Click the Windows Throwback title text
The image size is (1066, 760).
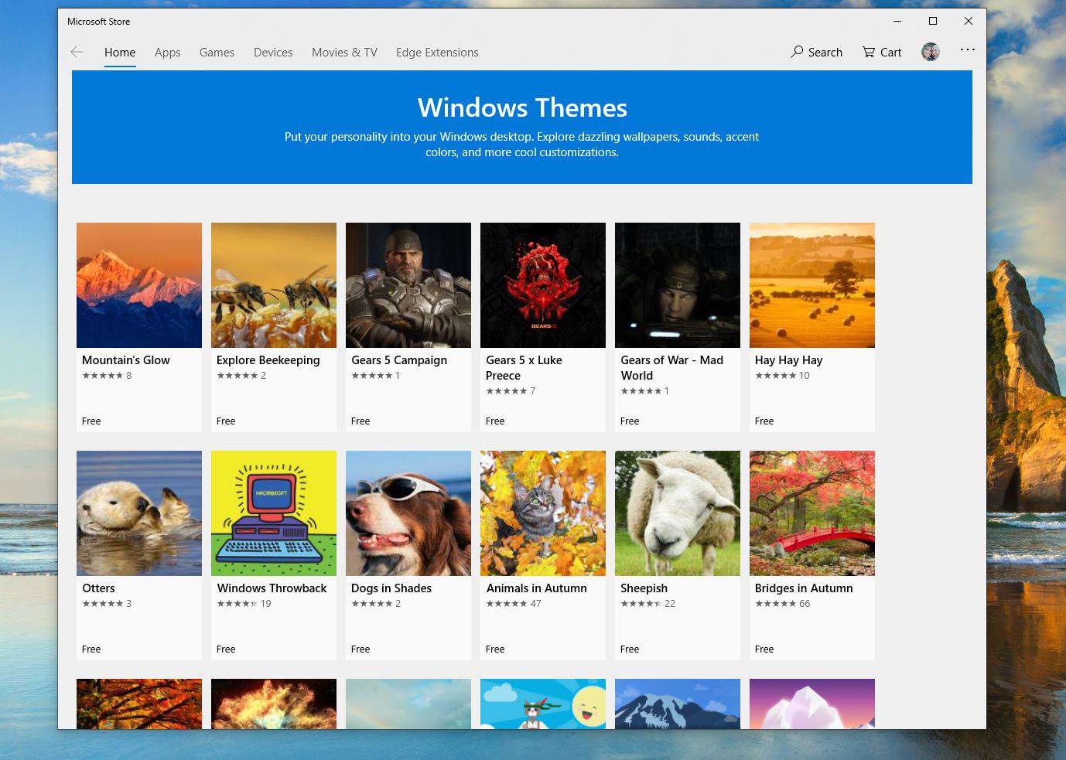(x=272, y=588)
